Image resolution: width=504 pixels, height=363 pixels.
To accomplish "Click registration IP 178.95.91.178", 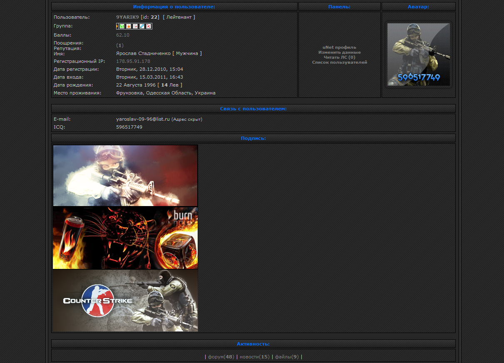I will 133,61.
